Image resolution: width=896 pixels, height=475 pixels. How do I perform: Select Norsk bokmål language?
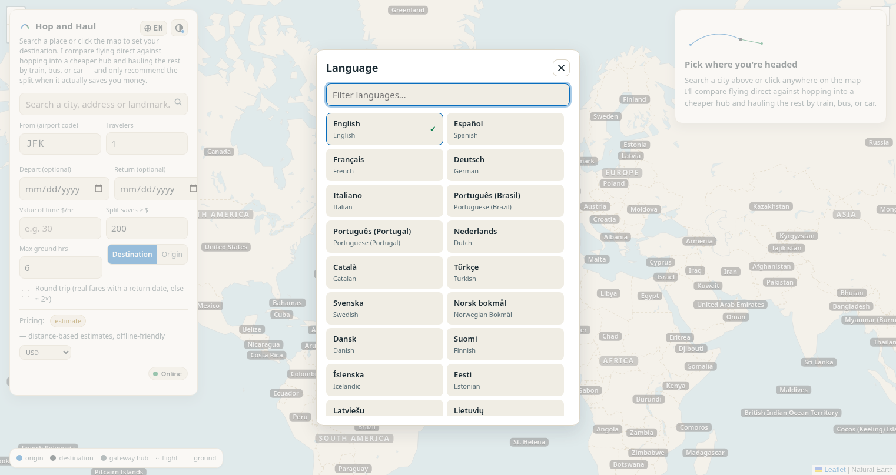(505, 308)
